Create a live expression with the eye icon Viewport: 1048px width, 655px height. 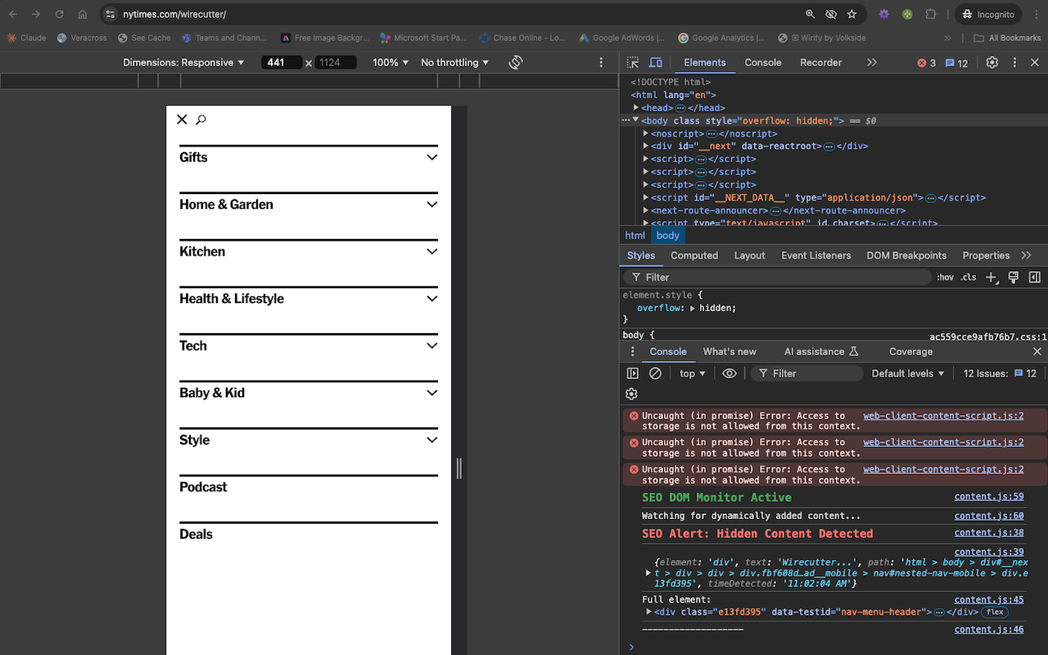tap(730, 373)
